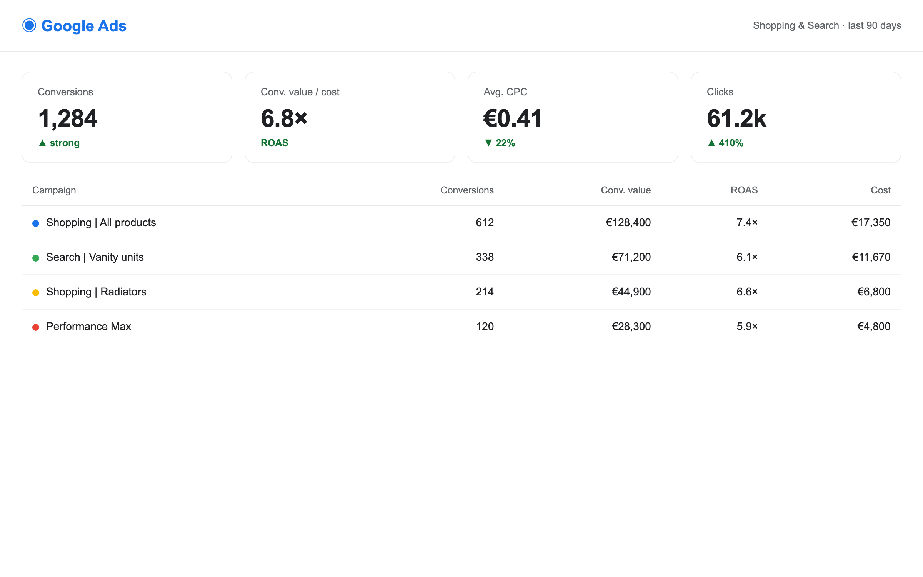This screenshot has width=923, height=577.
Task: Click the green ROAS label in card
Action: point(275,143)
